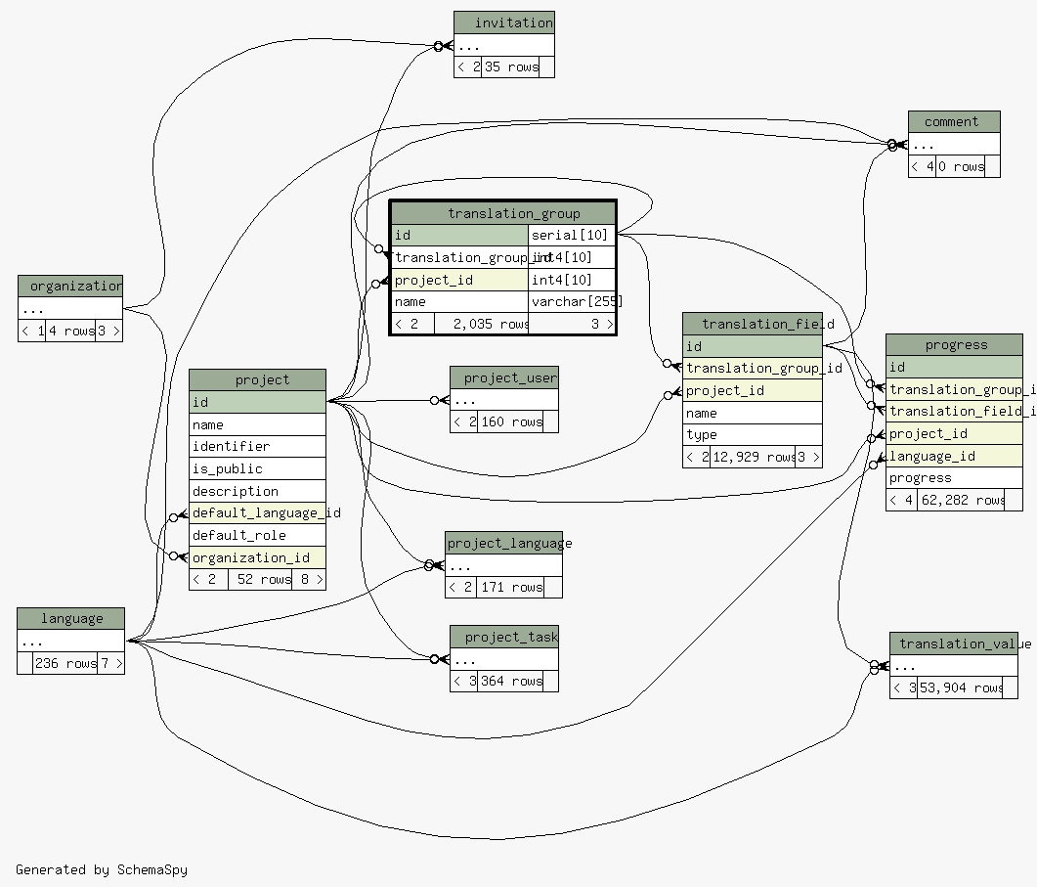Expand collapsed columns in comment table
This screenshot has height=887, width=1037.
coord(954,144)
